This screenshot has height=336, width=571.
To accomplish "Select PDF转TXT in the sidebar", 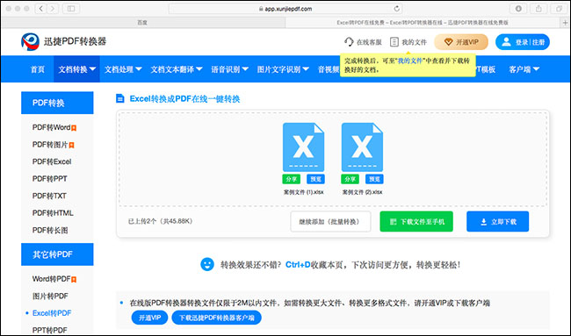I will coord(49,196).
